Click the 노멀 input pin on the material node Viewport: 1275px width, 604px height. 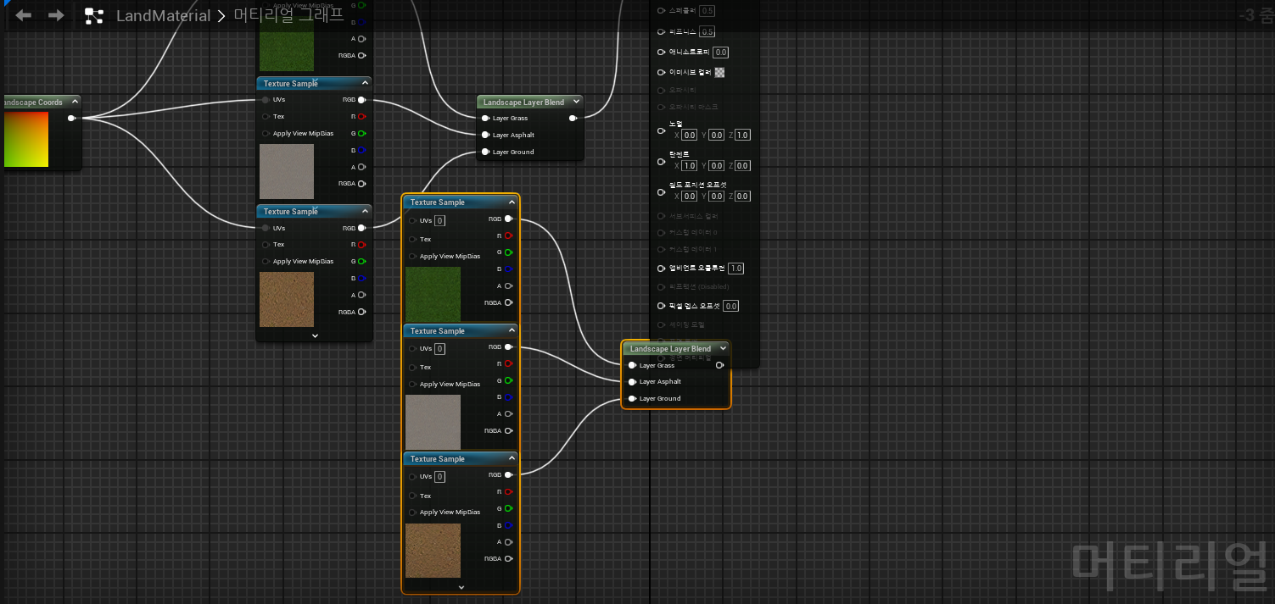click(x=662, y=131)
